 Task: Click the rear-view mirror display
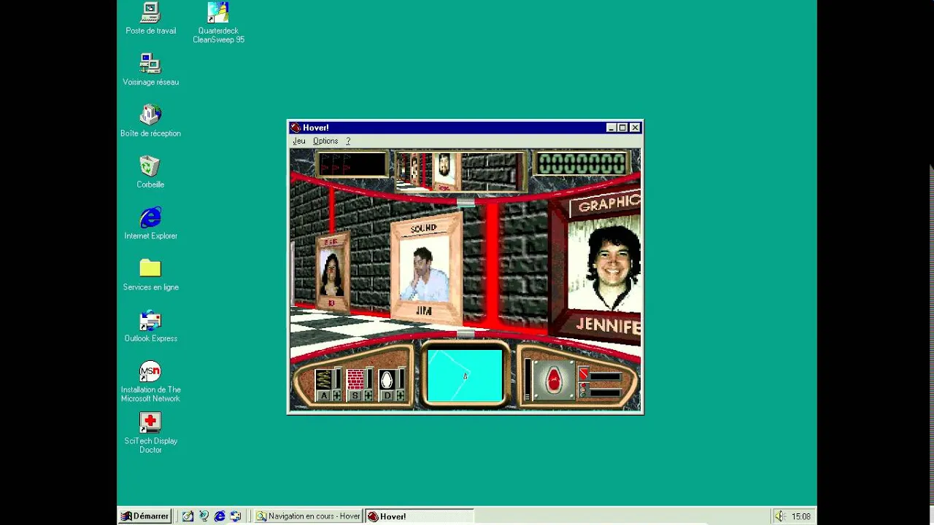click(460, 171)
